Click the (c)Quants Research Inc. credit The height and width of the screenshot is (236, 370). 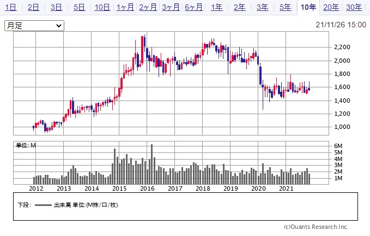coord(316,227)
